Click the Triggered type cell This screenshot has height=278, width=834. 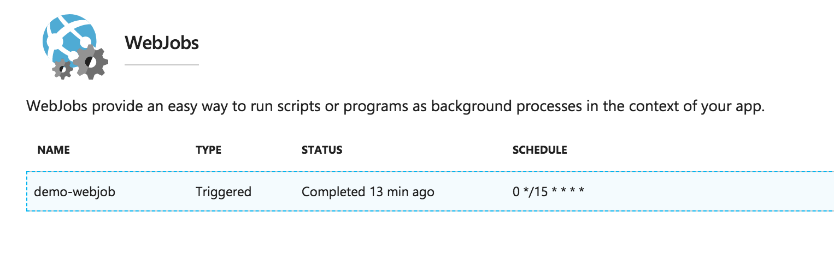(224, 192)
